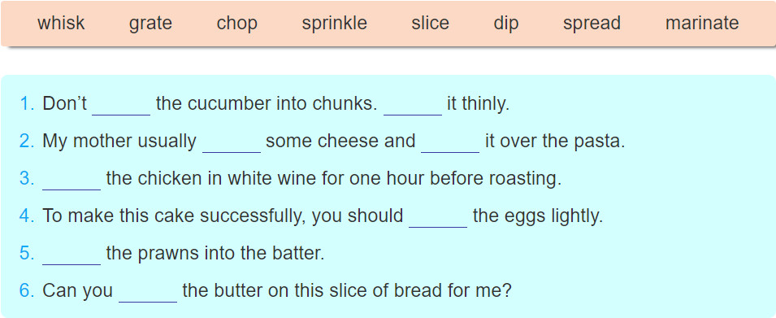776x318 pixels.
Task: Click question number 5 label
Action: (27, 253)
